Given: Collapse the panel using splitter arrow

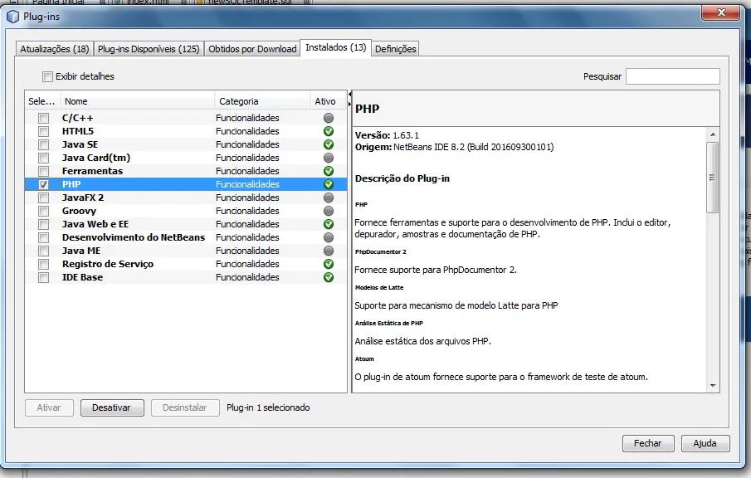Looking at the screenshot, I should tap(349, 95).
